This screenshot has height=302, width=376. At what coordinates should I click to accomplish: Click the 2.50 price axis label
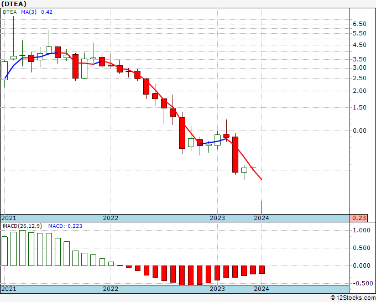click(x=359, y=78)
